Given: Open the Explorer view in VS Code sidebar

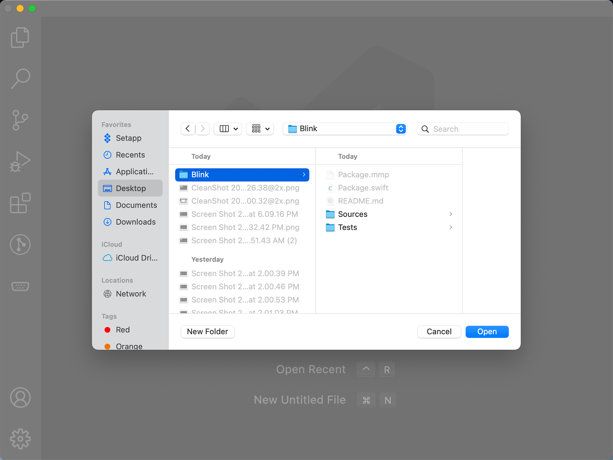Looking at the screenshot, I should pos(20,37).
